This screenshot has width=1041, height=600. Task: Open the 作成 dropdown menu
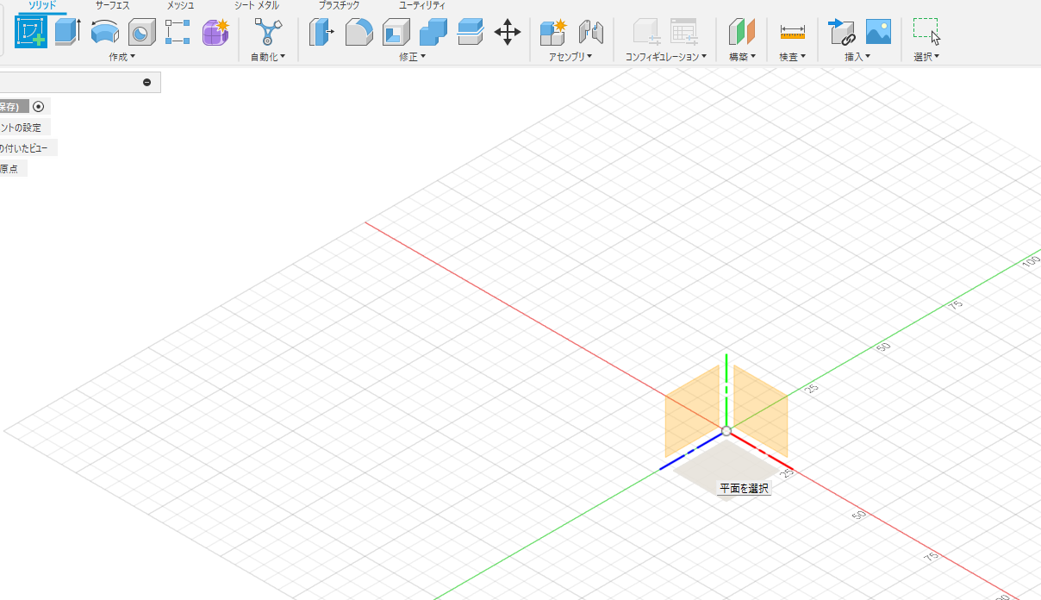point(122,57)
